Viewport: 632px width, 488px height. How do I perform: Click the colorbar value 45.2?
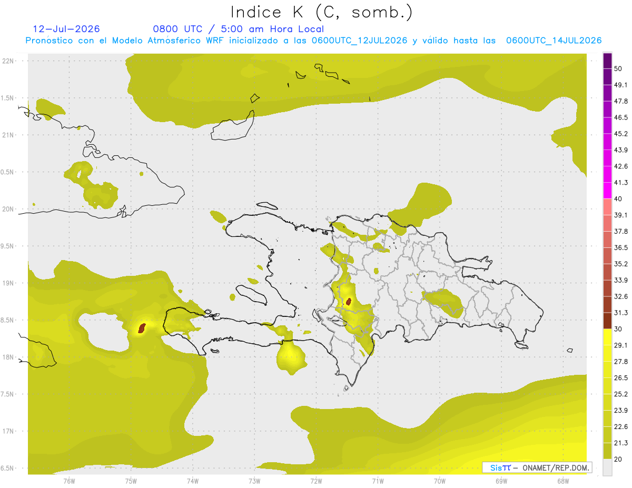click(x=621, y=134)
